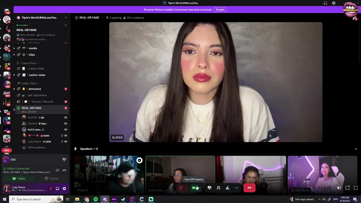
Task: Open Steam from the taskbar
Action: [x=123, y=199]
